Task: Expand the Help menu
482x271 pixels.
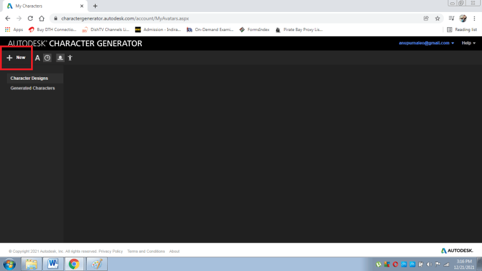Action: tap(469, 43)
